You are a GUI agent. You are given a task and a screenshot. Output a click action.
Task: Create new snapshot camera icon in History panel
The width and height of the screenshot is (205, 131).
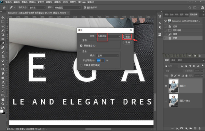point(195,56)
